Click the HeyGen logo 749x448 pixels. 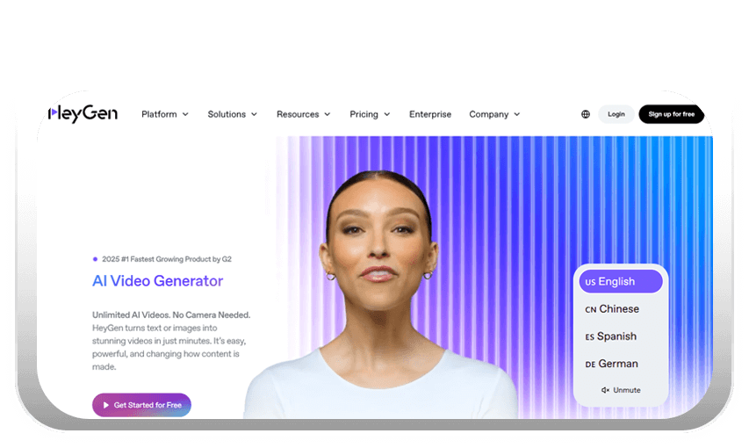pyautogui.click(x=83, y=114)
